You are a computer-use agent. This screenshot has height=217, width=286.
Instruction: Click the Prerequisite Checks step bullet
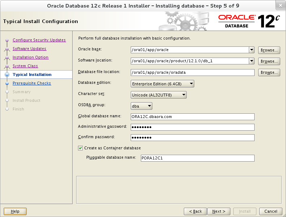[7, 83]
